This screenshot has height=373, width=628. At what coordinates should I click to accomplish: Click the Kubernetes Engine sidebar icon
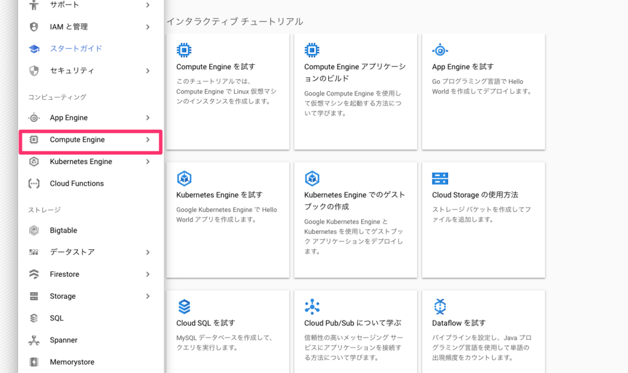34,162
